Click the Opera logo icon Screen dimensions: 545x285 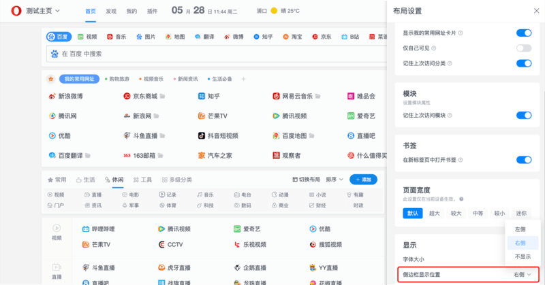[x=16, y=11]
